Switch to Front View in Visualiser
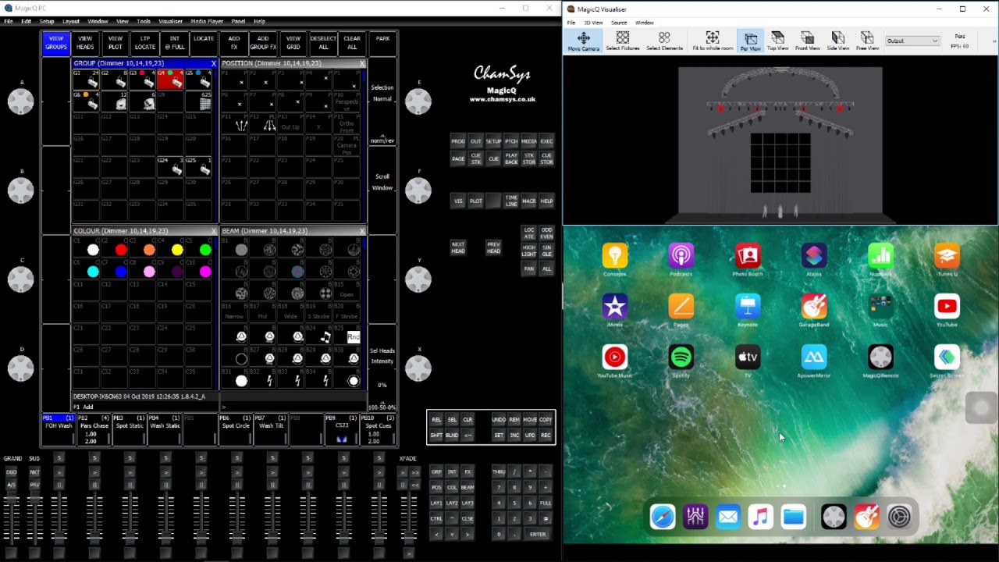The width and height of the screenshot is (999, 562). 807,41
